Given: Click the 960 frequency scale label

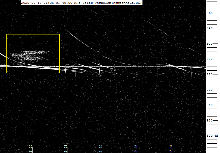Looking at the screenshot, I should click(209, 13).
